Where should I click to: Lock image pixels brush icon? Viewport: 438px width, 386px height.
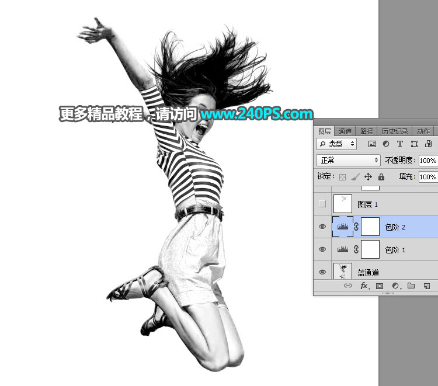355,176
